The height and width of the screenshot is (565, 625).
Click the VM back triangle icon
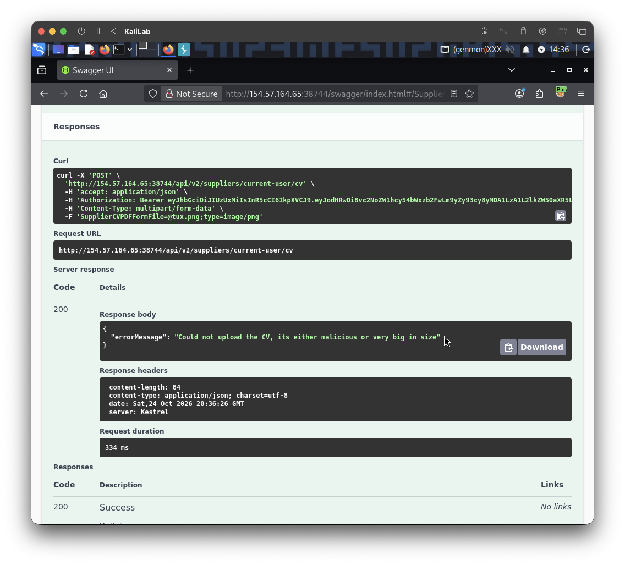[113, 31]
